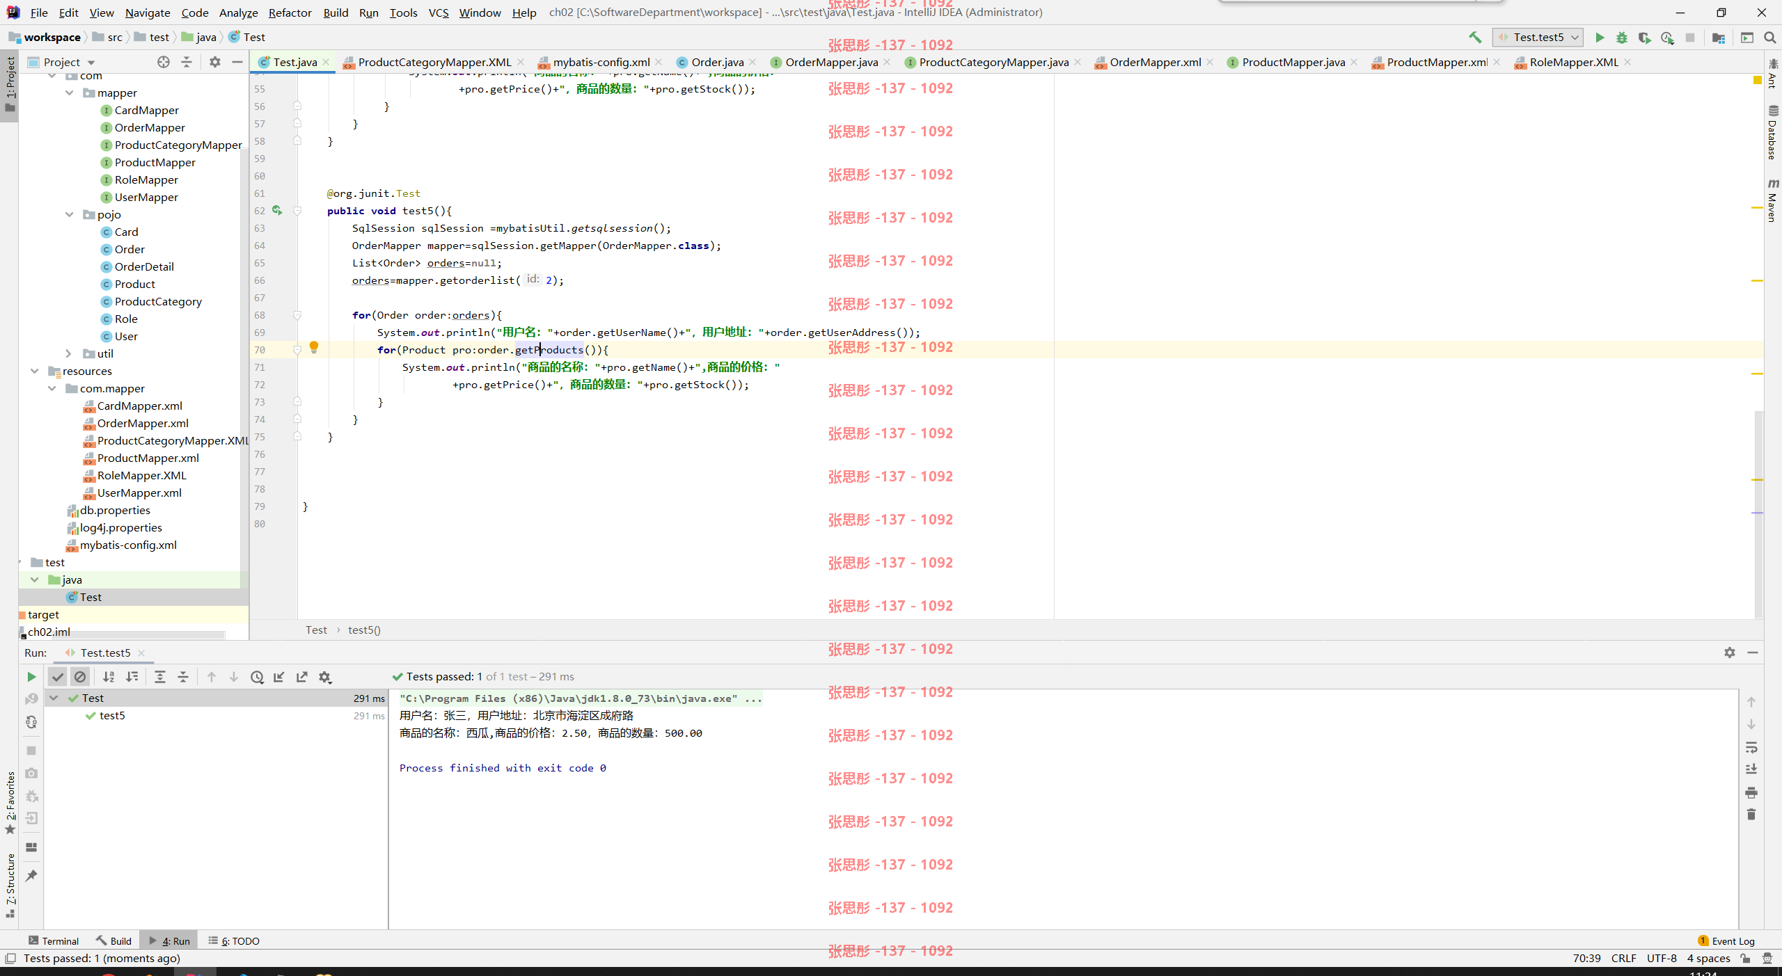Open the VCS menu

(439, 13)
